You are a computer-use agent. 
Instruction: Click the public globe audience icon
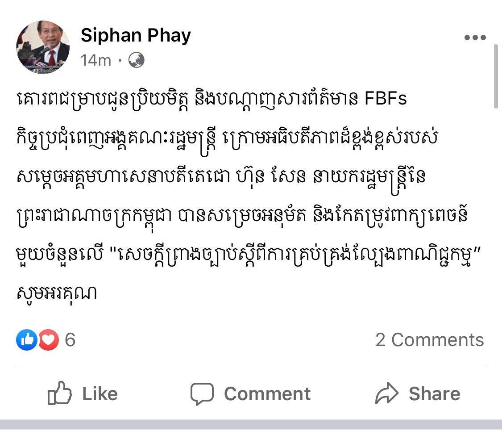(x=137, y=60)
